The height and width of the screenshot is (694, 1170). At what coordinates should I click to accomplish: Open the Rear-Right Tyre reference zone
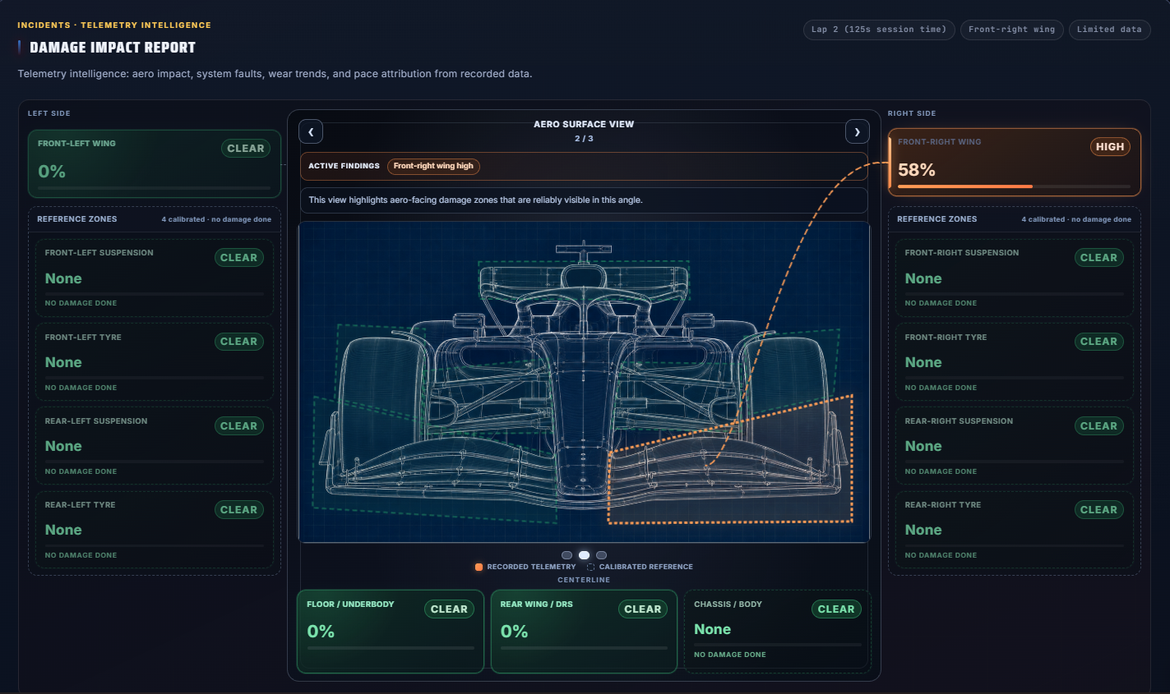[1014, 530]
